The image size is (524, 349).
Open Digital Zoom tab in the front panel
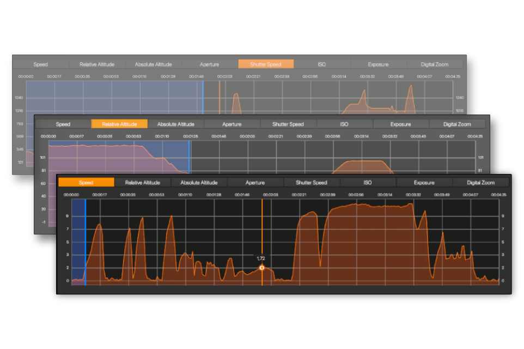point(480,183)
